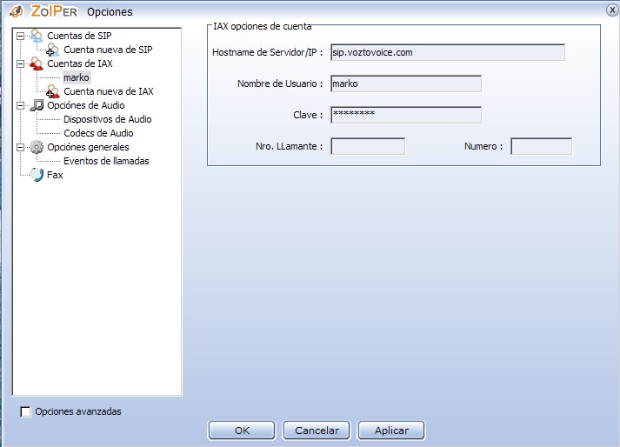Image resolution: width=620 pixels, height=447 pixels.
Task: Open Codecs de Audio settings
Action: (98, 133)
